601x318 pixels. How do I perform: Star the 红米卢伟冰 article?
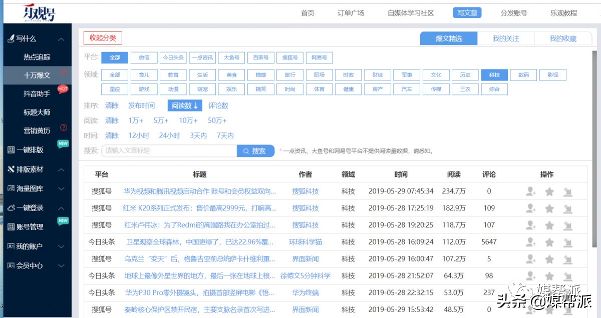tap(549, 225)
